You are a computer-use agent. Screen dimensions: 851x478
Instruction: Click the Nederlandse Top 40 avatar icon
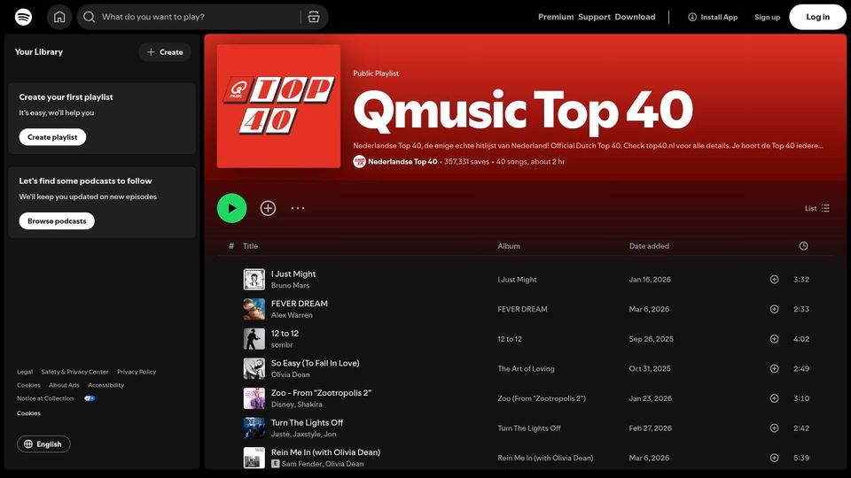coord(359,161)
